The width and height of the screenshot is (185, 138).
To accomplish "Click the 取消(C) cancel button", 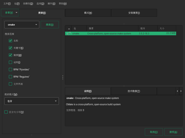I will click(154, 132).
